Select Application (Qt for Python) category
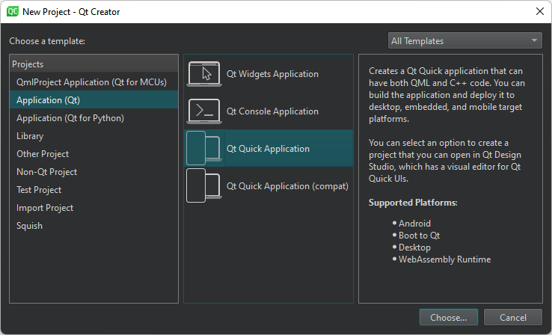The height and width of the screenshot is (335, 552). coord(70,118)
